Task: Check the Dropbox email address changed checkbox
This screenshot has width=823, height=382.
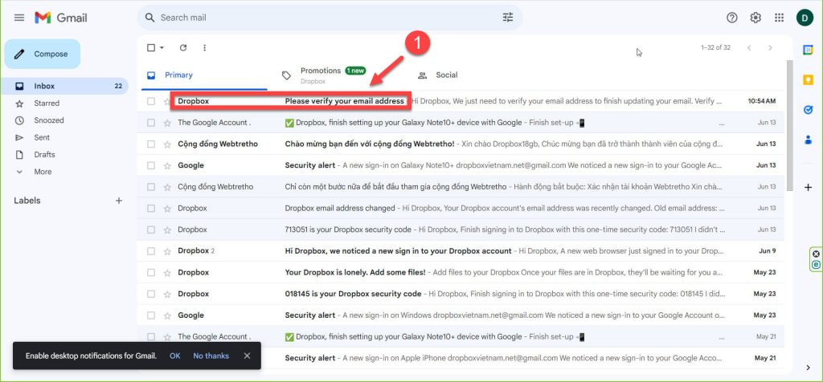Action: point(151,209)
